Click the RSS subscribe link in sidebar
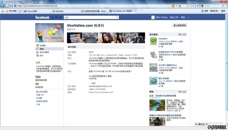 point(40,95)
